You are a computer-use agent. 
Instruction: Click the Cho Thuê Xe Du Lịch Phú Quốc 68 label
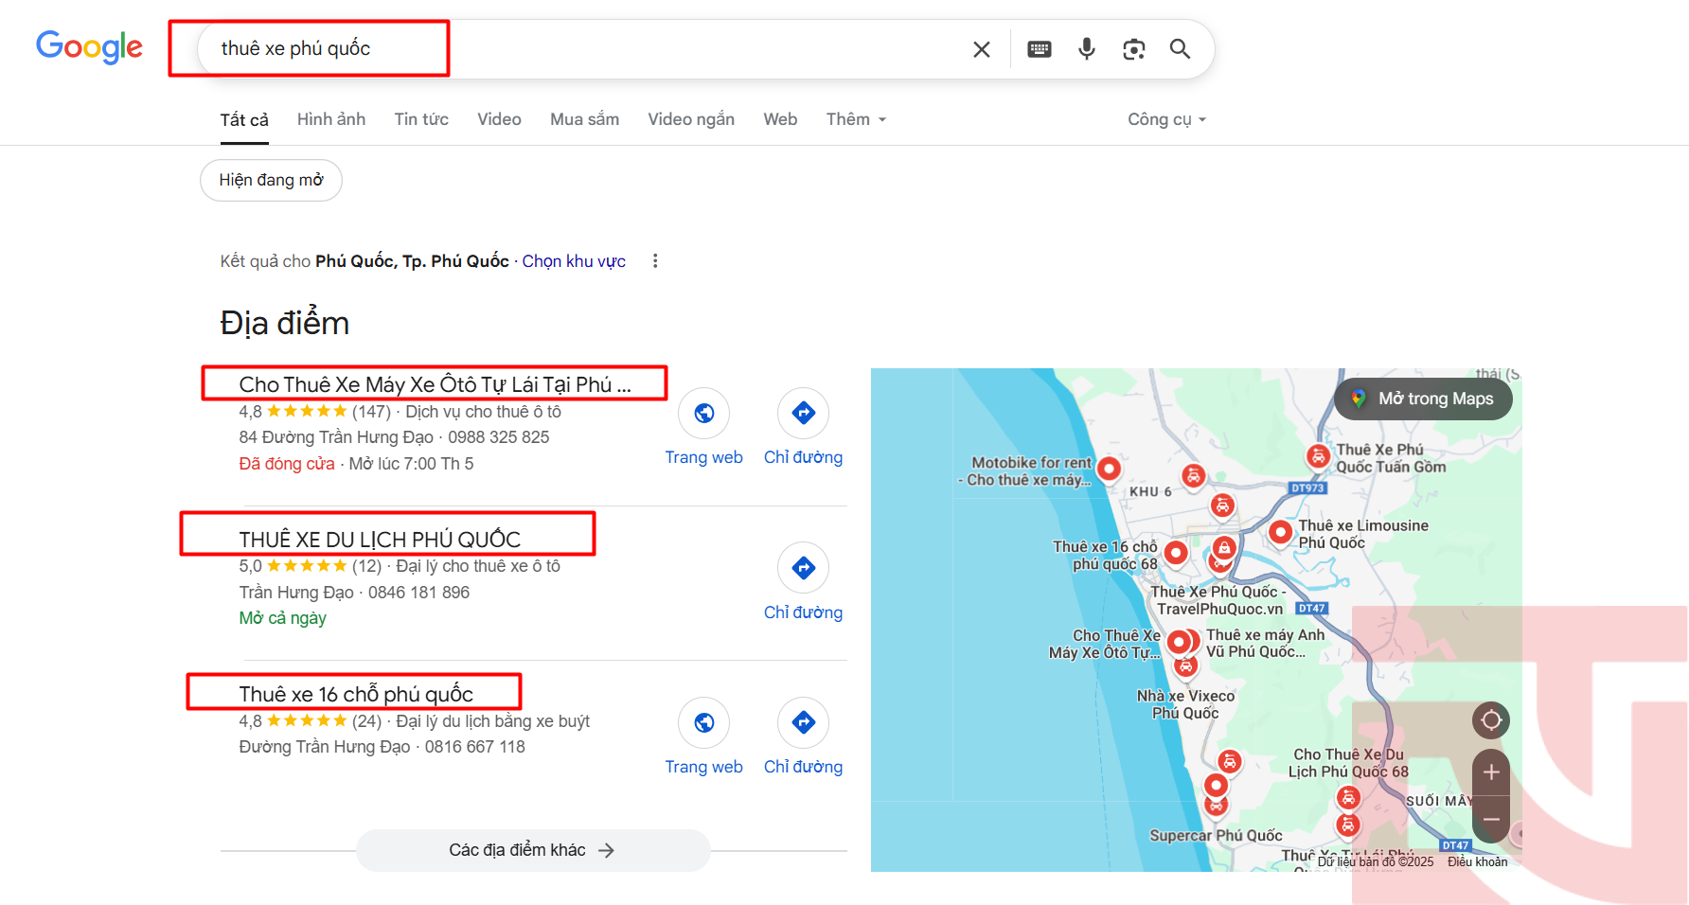[1348, 763]
